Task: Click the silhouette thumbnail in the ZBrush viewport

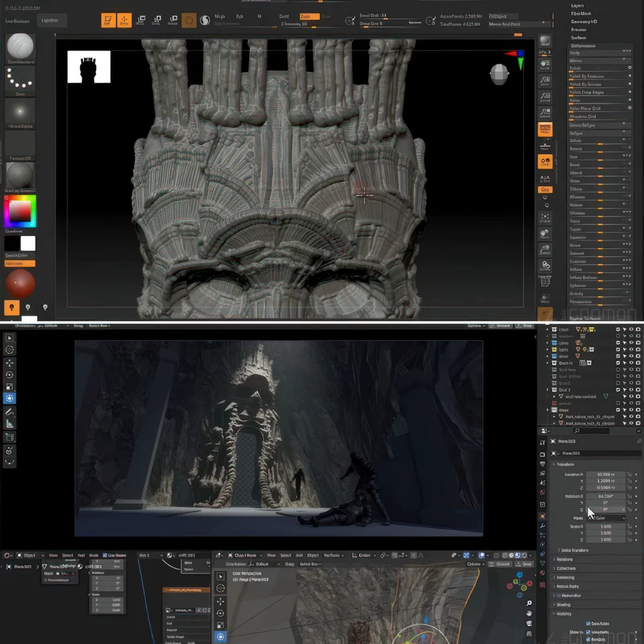Action: pyautogui.click(x=89, y=66)
